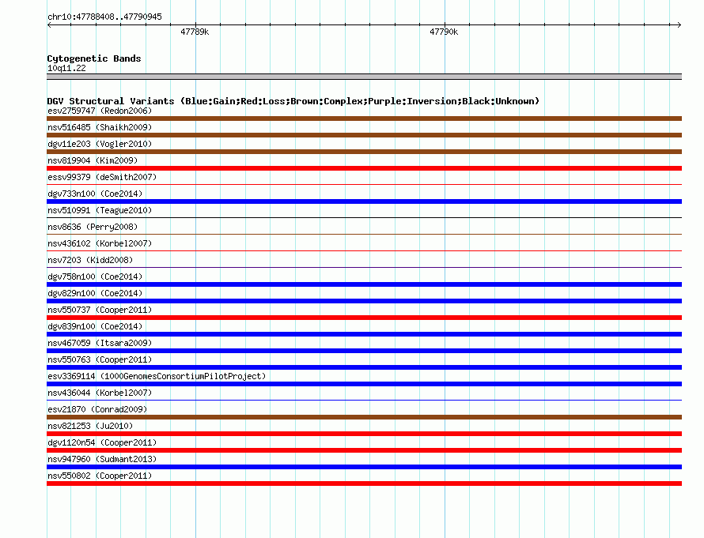Screen dimensions: 704x538
Task: Click the brown bar under nsv516485
Action: pyautogui.click(x=364, y=135)
